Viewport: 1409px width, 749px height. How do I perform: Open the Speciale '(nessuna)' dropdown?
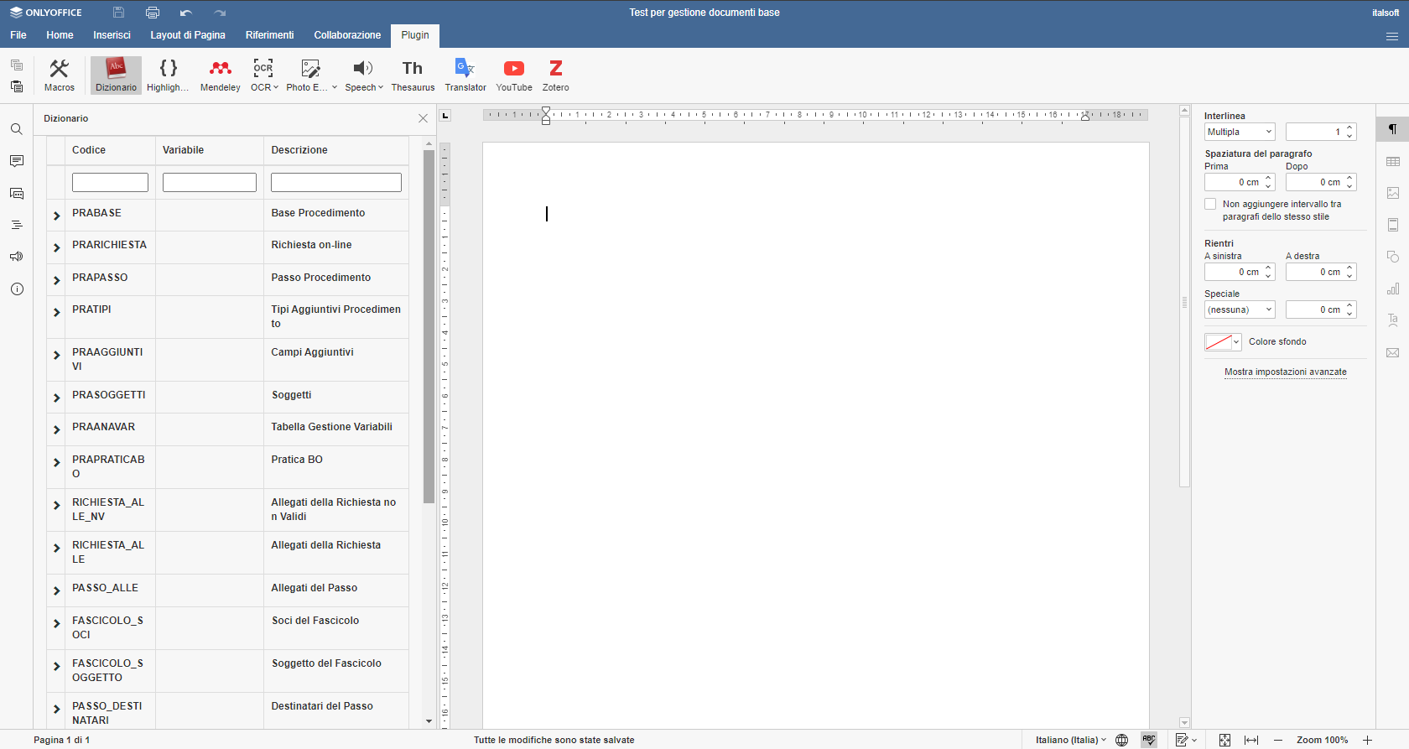point(1240,309)
